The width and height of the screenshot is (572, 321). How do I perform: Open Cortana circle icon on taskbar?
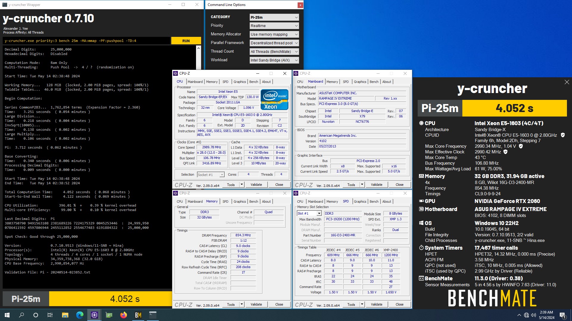click(36, 315)
